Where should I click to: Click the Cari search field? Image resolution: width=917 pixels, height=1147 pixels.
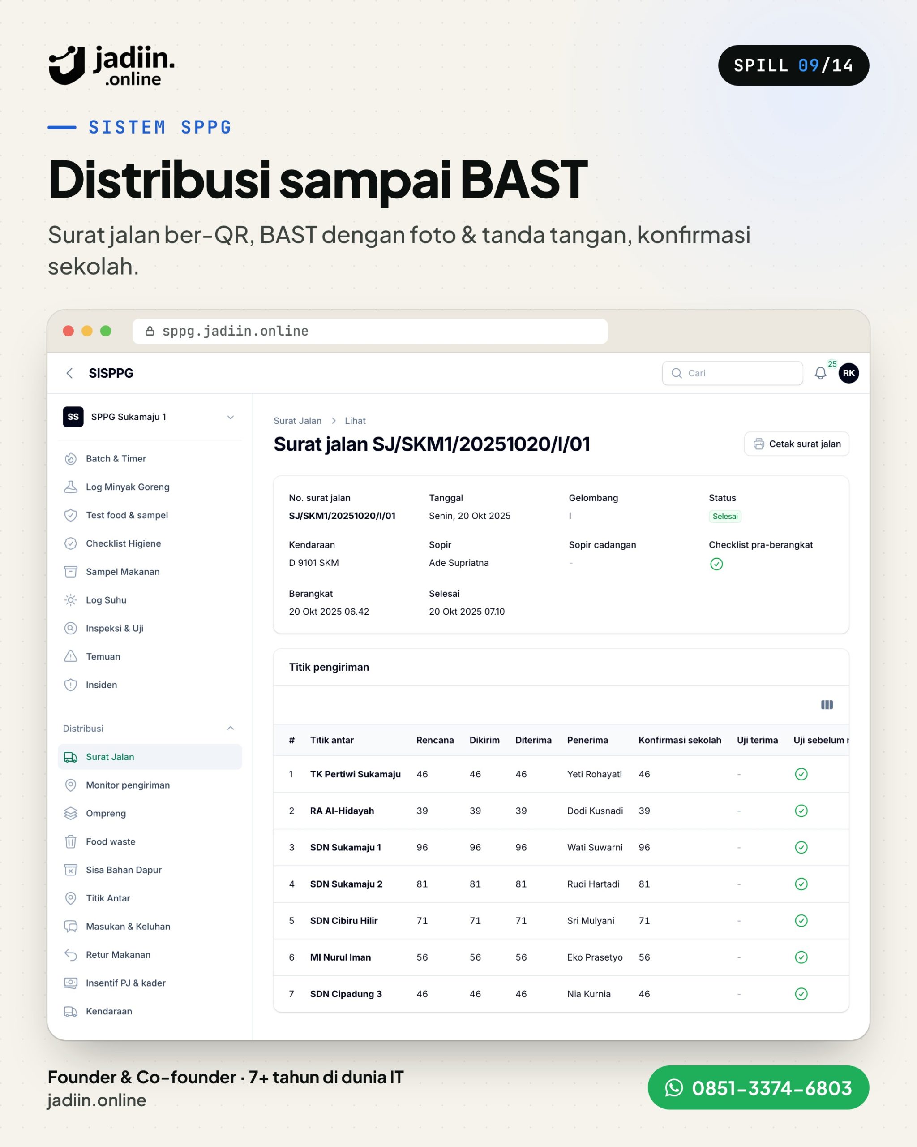tap(732, 373)
